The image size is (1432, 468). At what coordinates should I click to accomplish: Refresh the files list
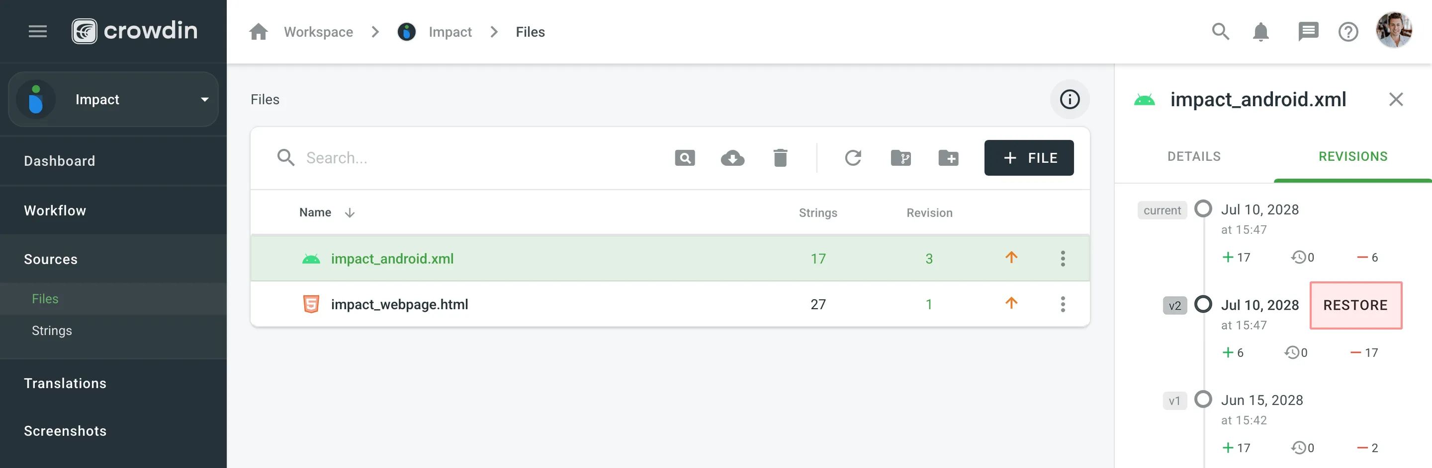[853, 158]
